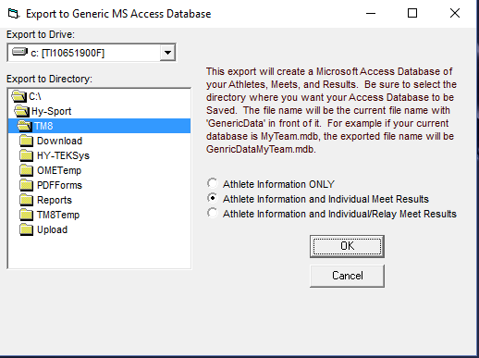Click the C:\ open folder icon
Screen dimensions: 479x358
[19, 96]
